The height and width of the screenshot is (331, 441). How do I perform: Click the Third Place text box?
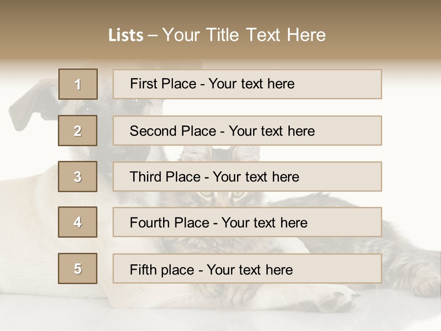pyautogui.click(x=247, y=177)
